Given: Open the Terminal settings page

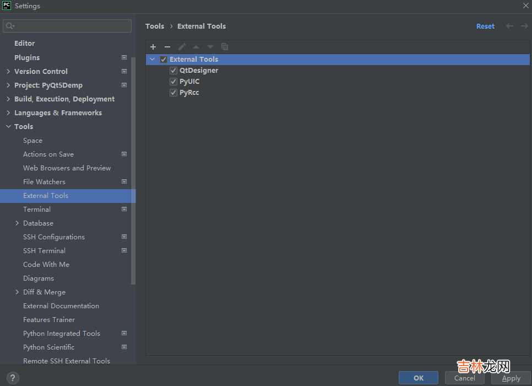Looking at the screenshot, I should coord(37,210).
